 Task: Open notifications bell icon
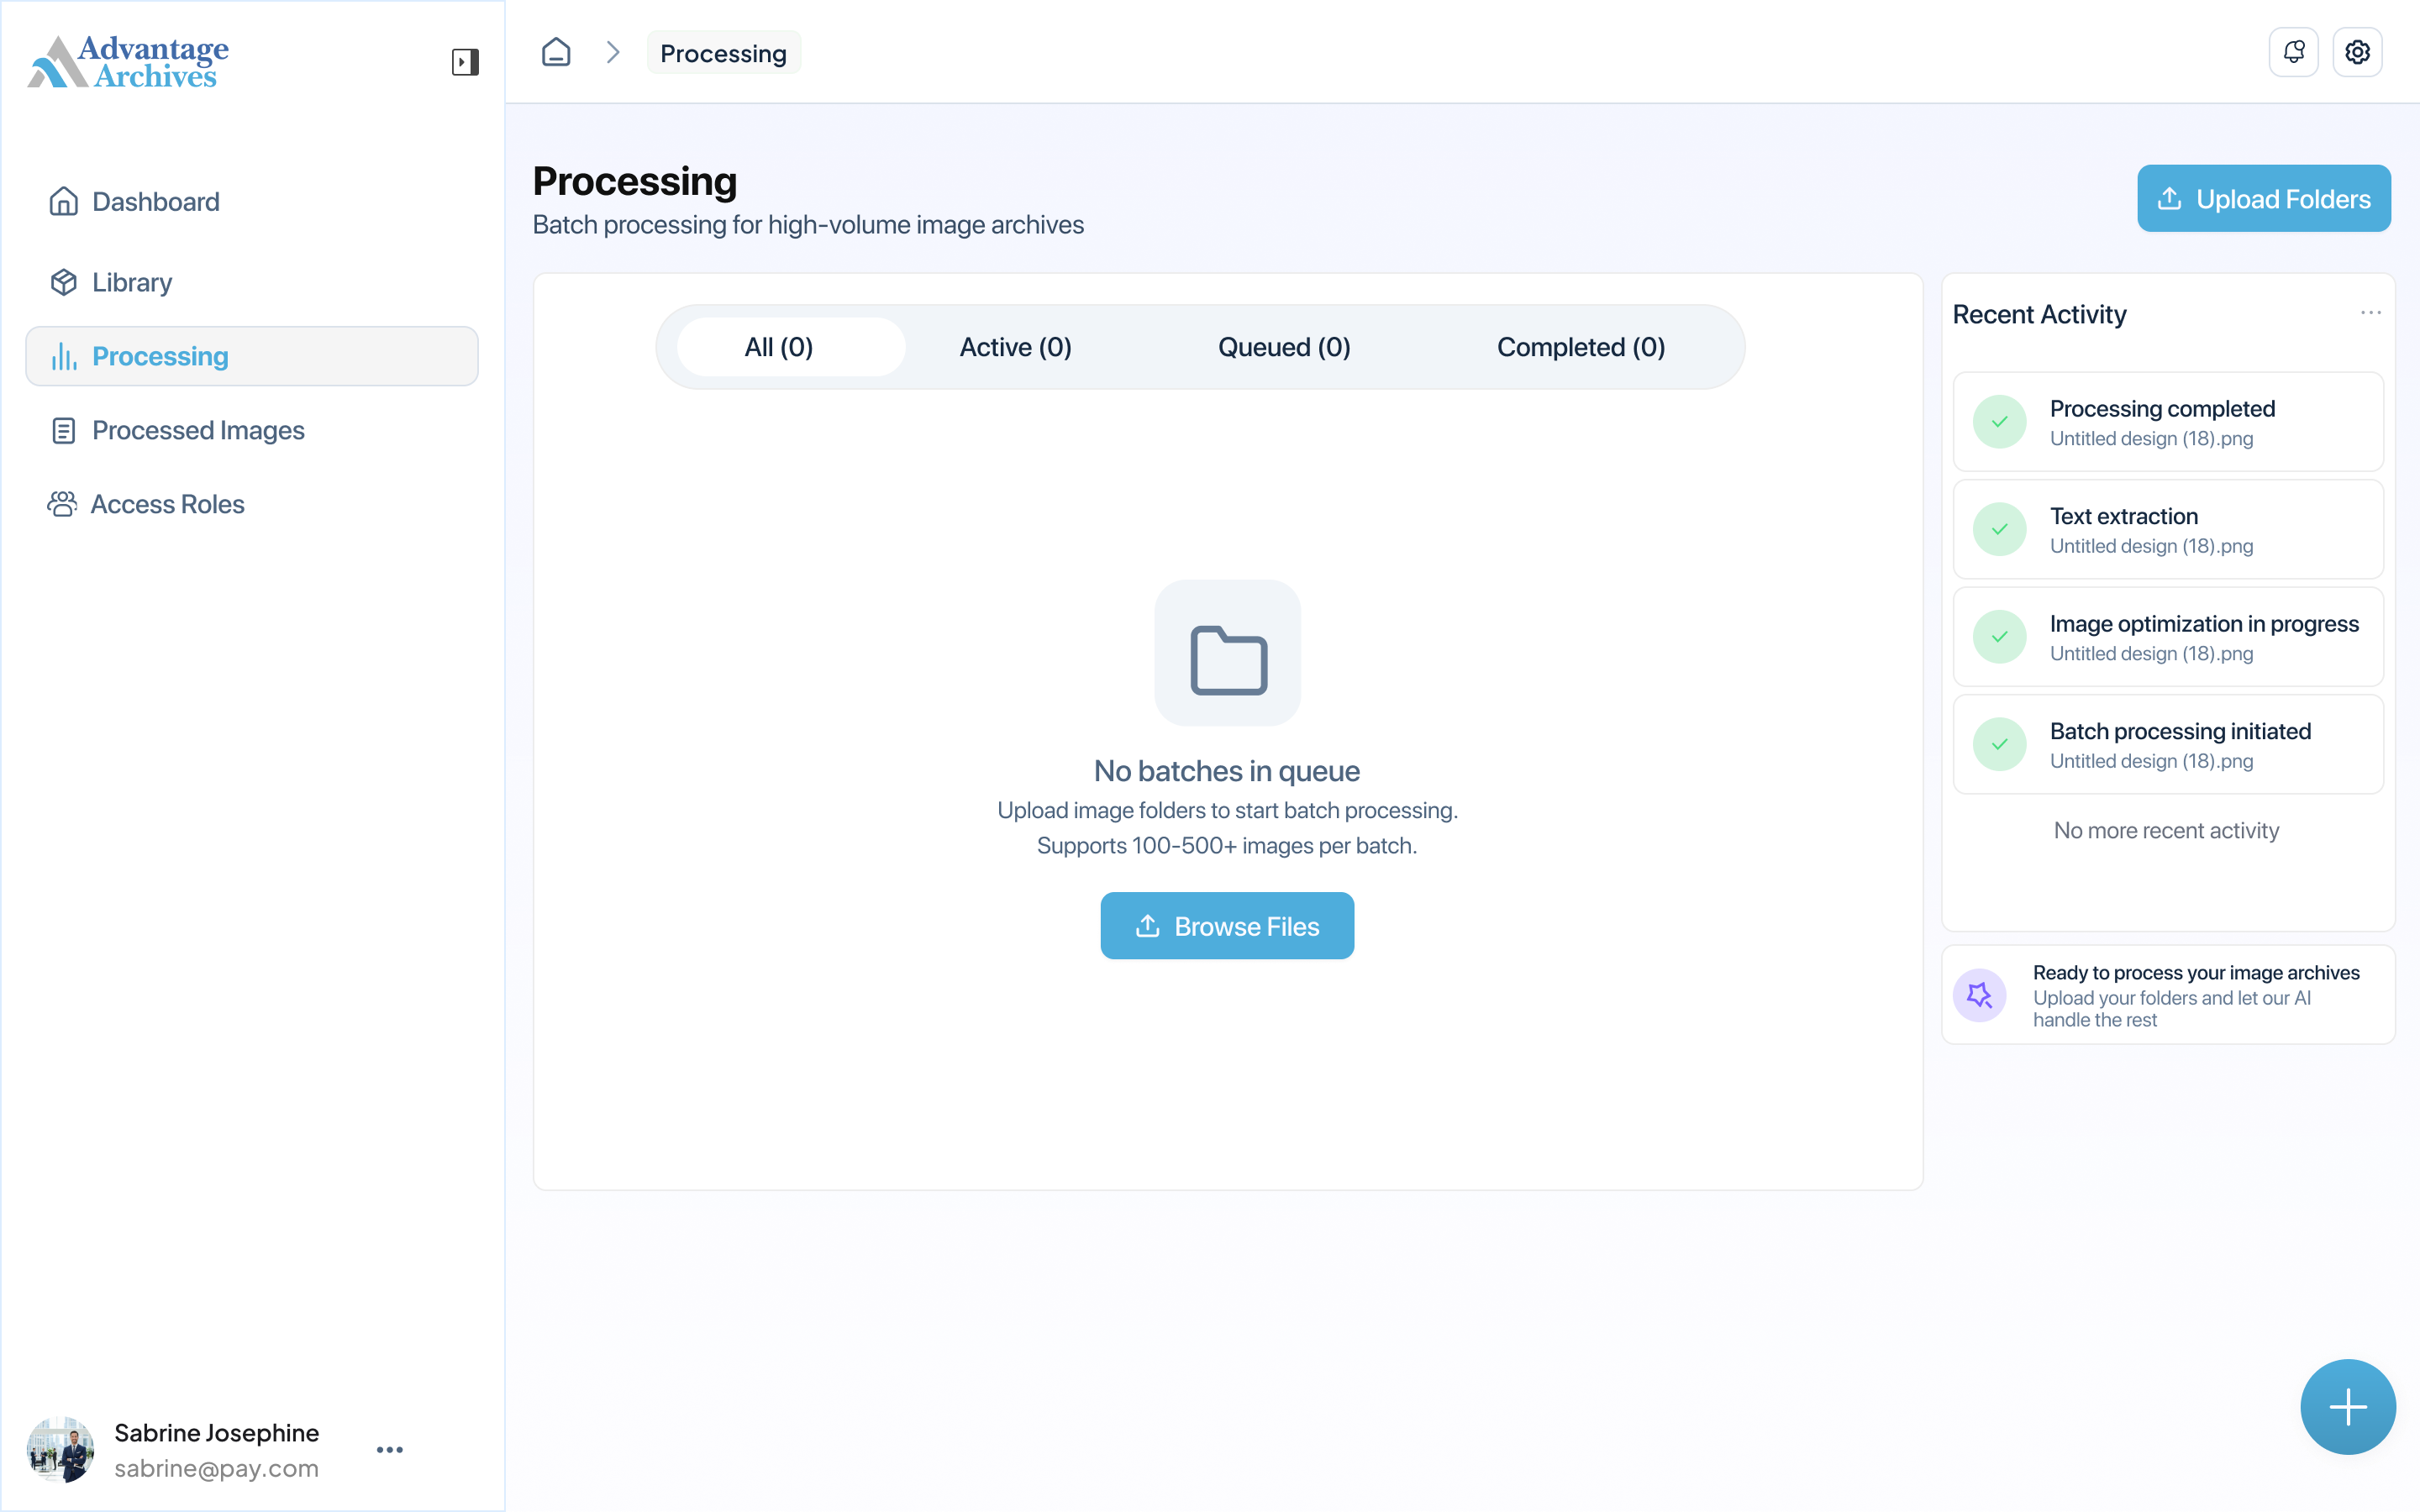2294,52
